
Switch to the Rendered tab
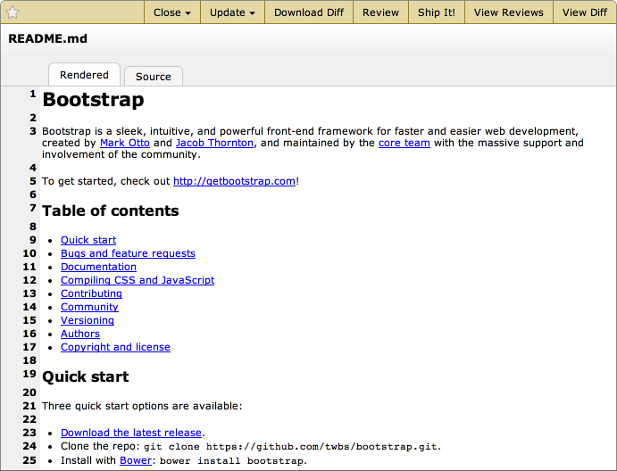[84, 75]
